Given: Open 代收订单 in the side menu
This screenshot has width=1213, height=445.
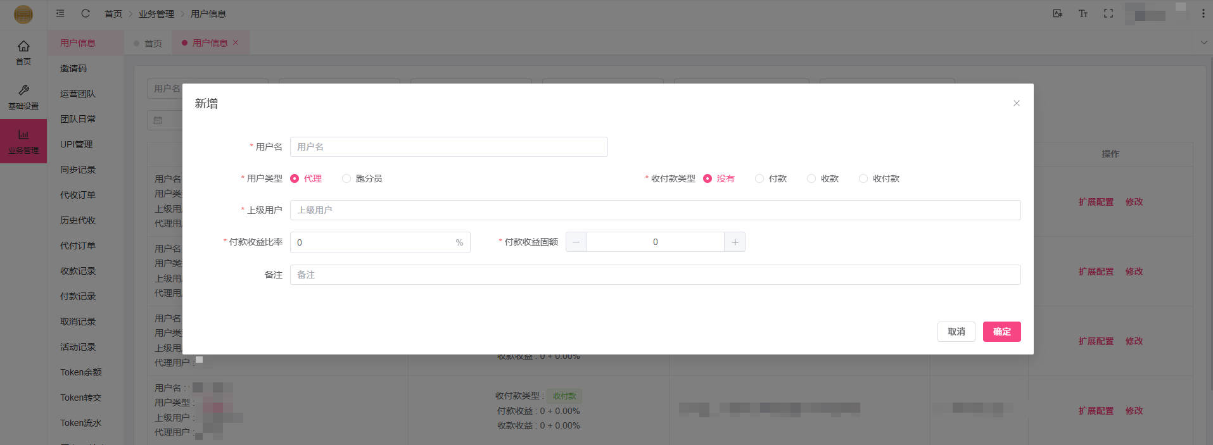Looking at the screenshot, I should click(x=78, y=195).
